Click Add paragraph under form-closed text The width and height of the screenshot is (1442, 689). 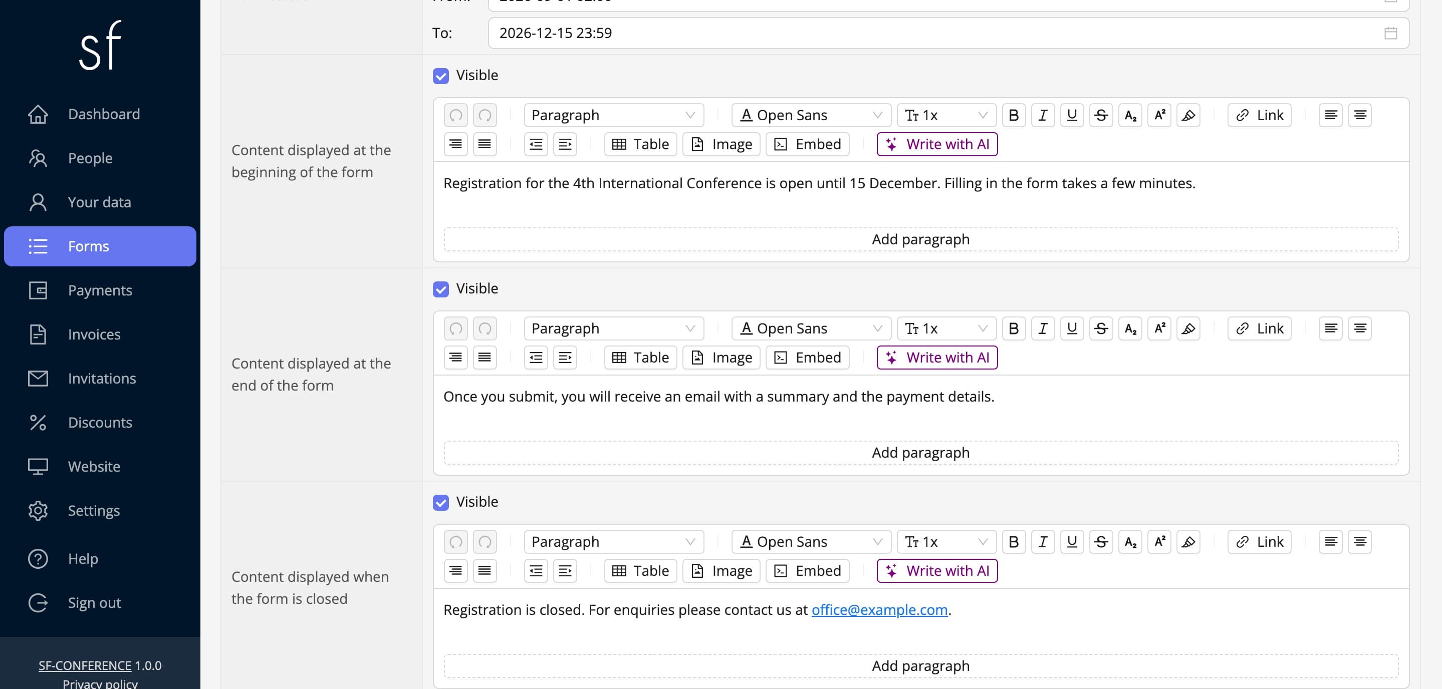coord(921,666)
